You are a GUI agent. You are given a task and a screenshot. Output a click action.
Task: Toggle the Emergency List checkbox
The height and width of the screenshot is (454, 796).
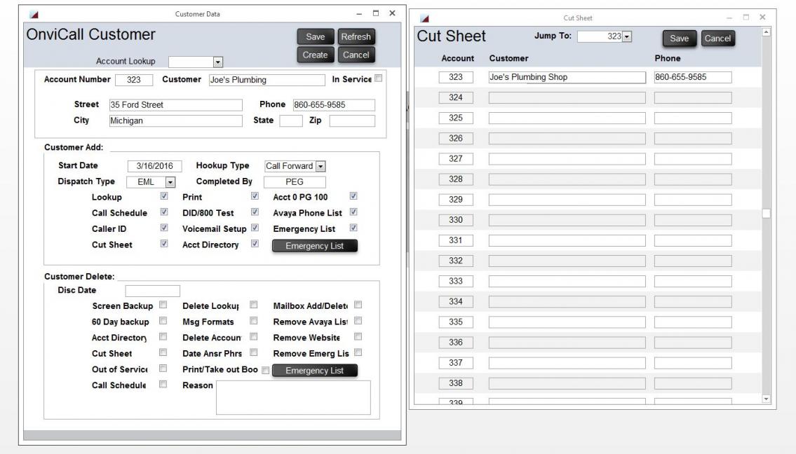click(x=353, y=227)
